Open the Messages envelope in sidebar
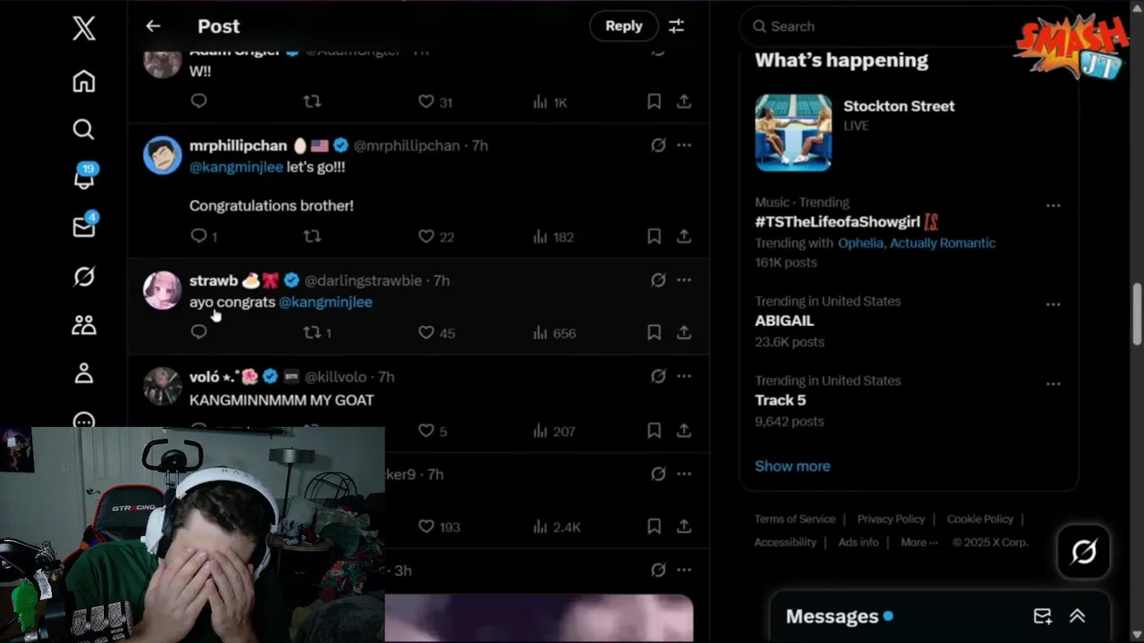Viewport: 1144px width, 643px height. (x=84, y=227)
